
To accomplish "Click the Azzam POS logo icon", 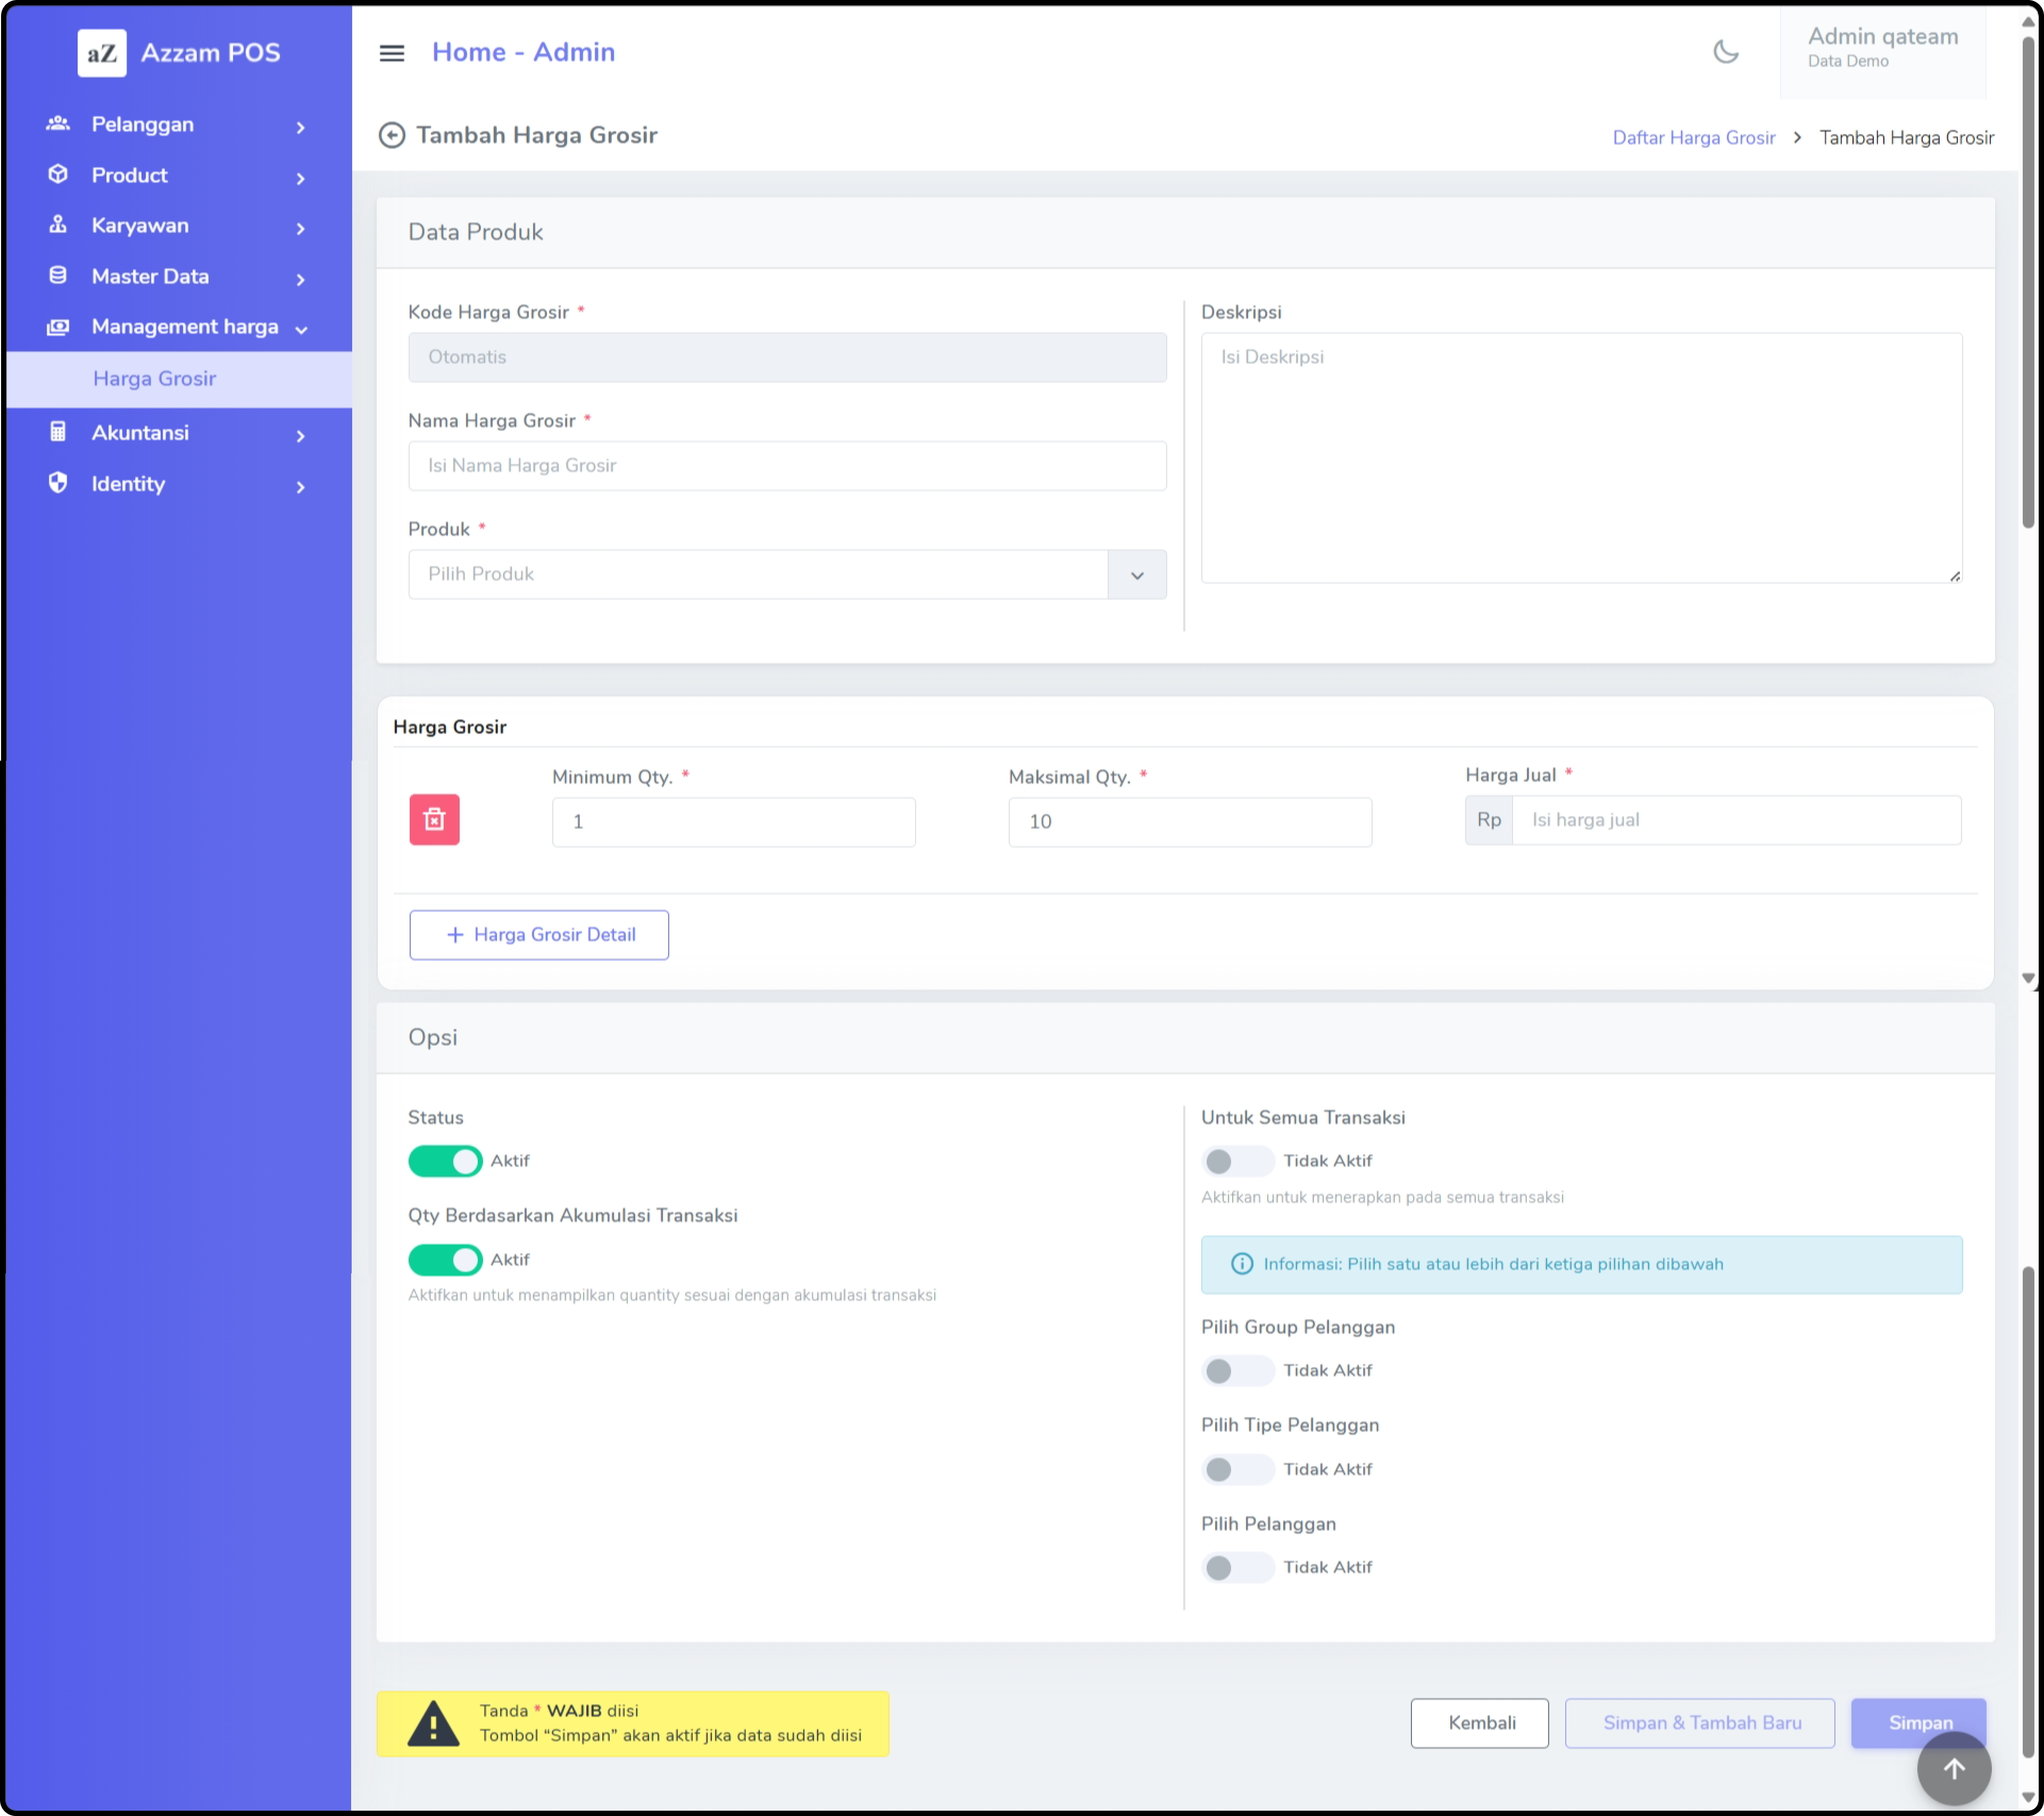I will coord(102,53).
